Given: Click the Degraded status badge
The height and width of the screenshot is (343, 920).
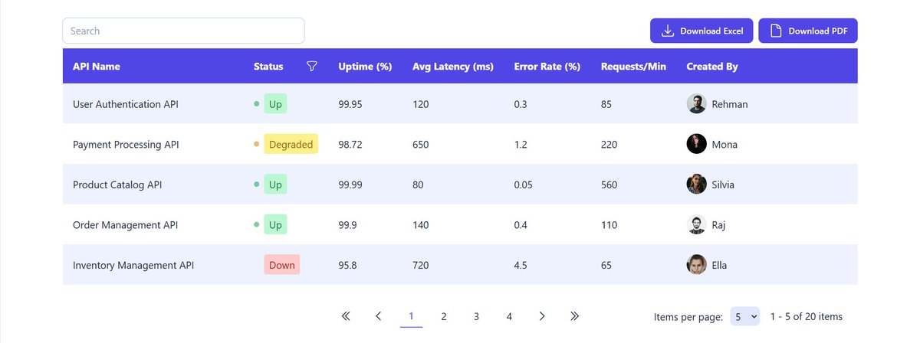Looking at the screenshot, I should [x=291, y=144].
